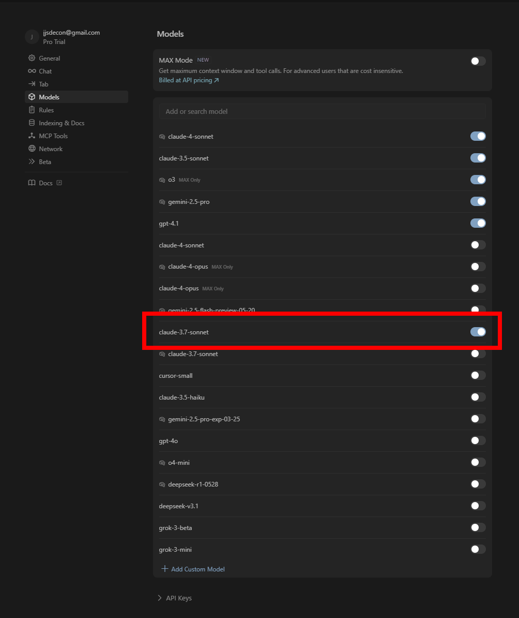Click the claude-3.5-haiku model name

coord(181,398)
